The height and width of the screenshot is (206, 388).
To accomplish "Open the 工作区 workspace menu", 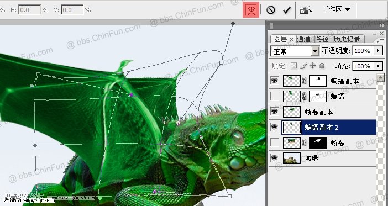I will point(336,9).
